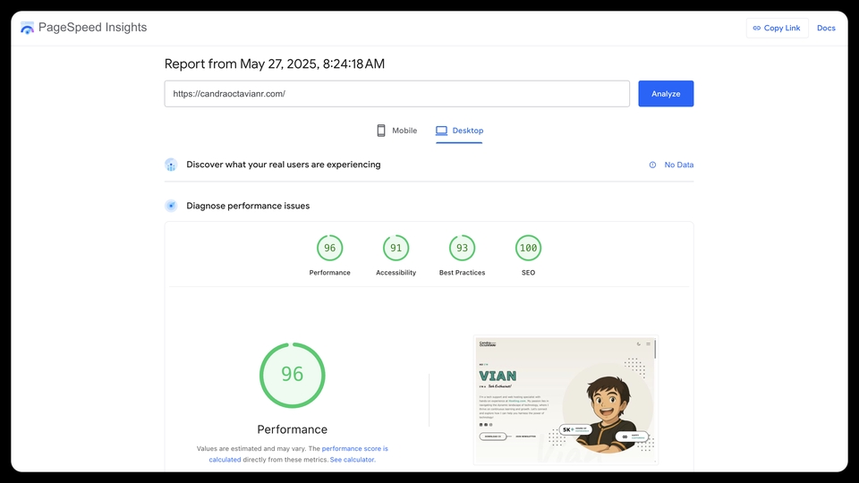
Task: Click the Diagnose performance issues icon
Action: click(171, 206)
